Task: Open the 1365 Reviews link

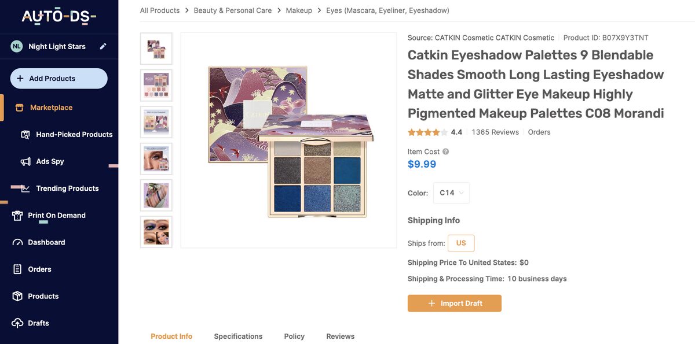Action: pyautogui.click(x=496, y=131)
